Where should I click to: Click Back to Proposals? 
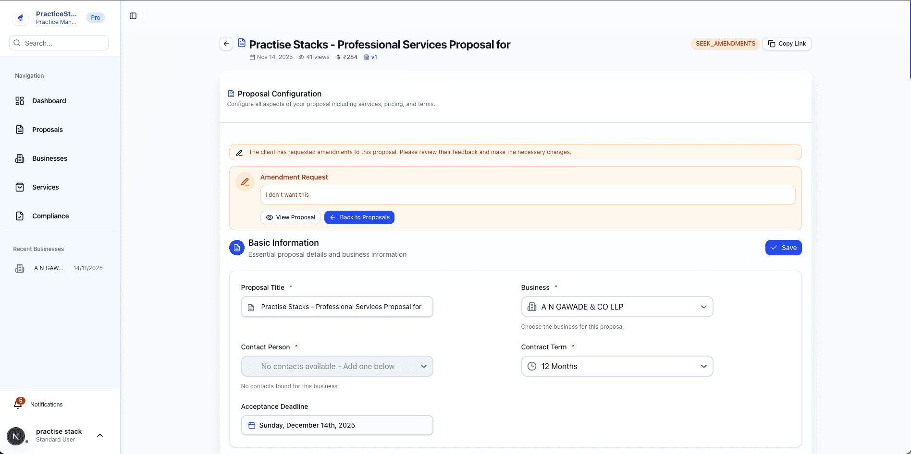tap(359, 217)
